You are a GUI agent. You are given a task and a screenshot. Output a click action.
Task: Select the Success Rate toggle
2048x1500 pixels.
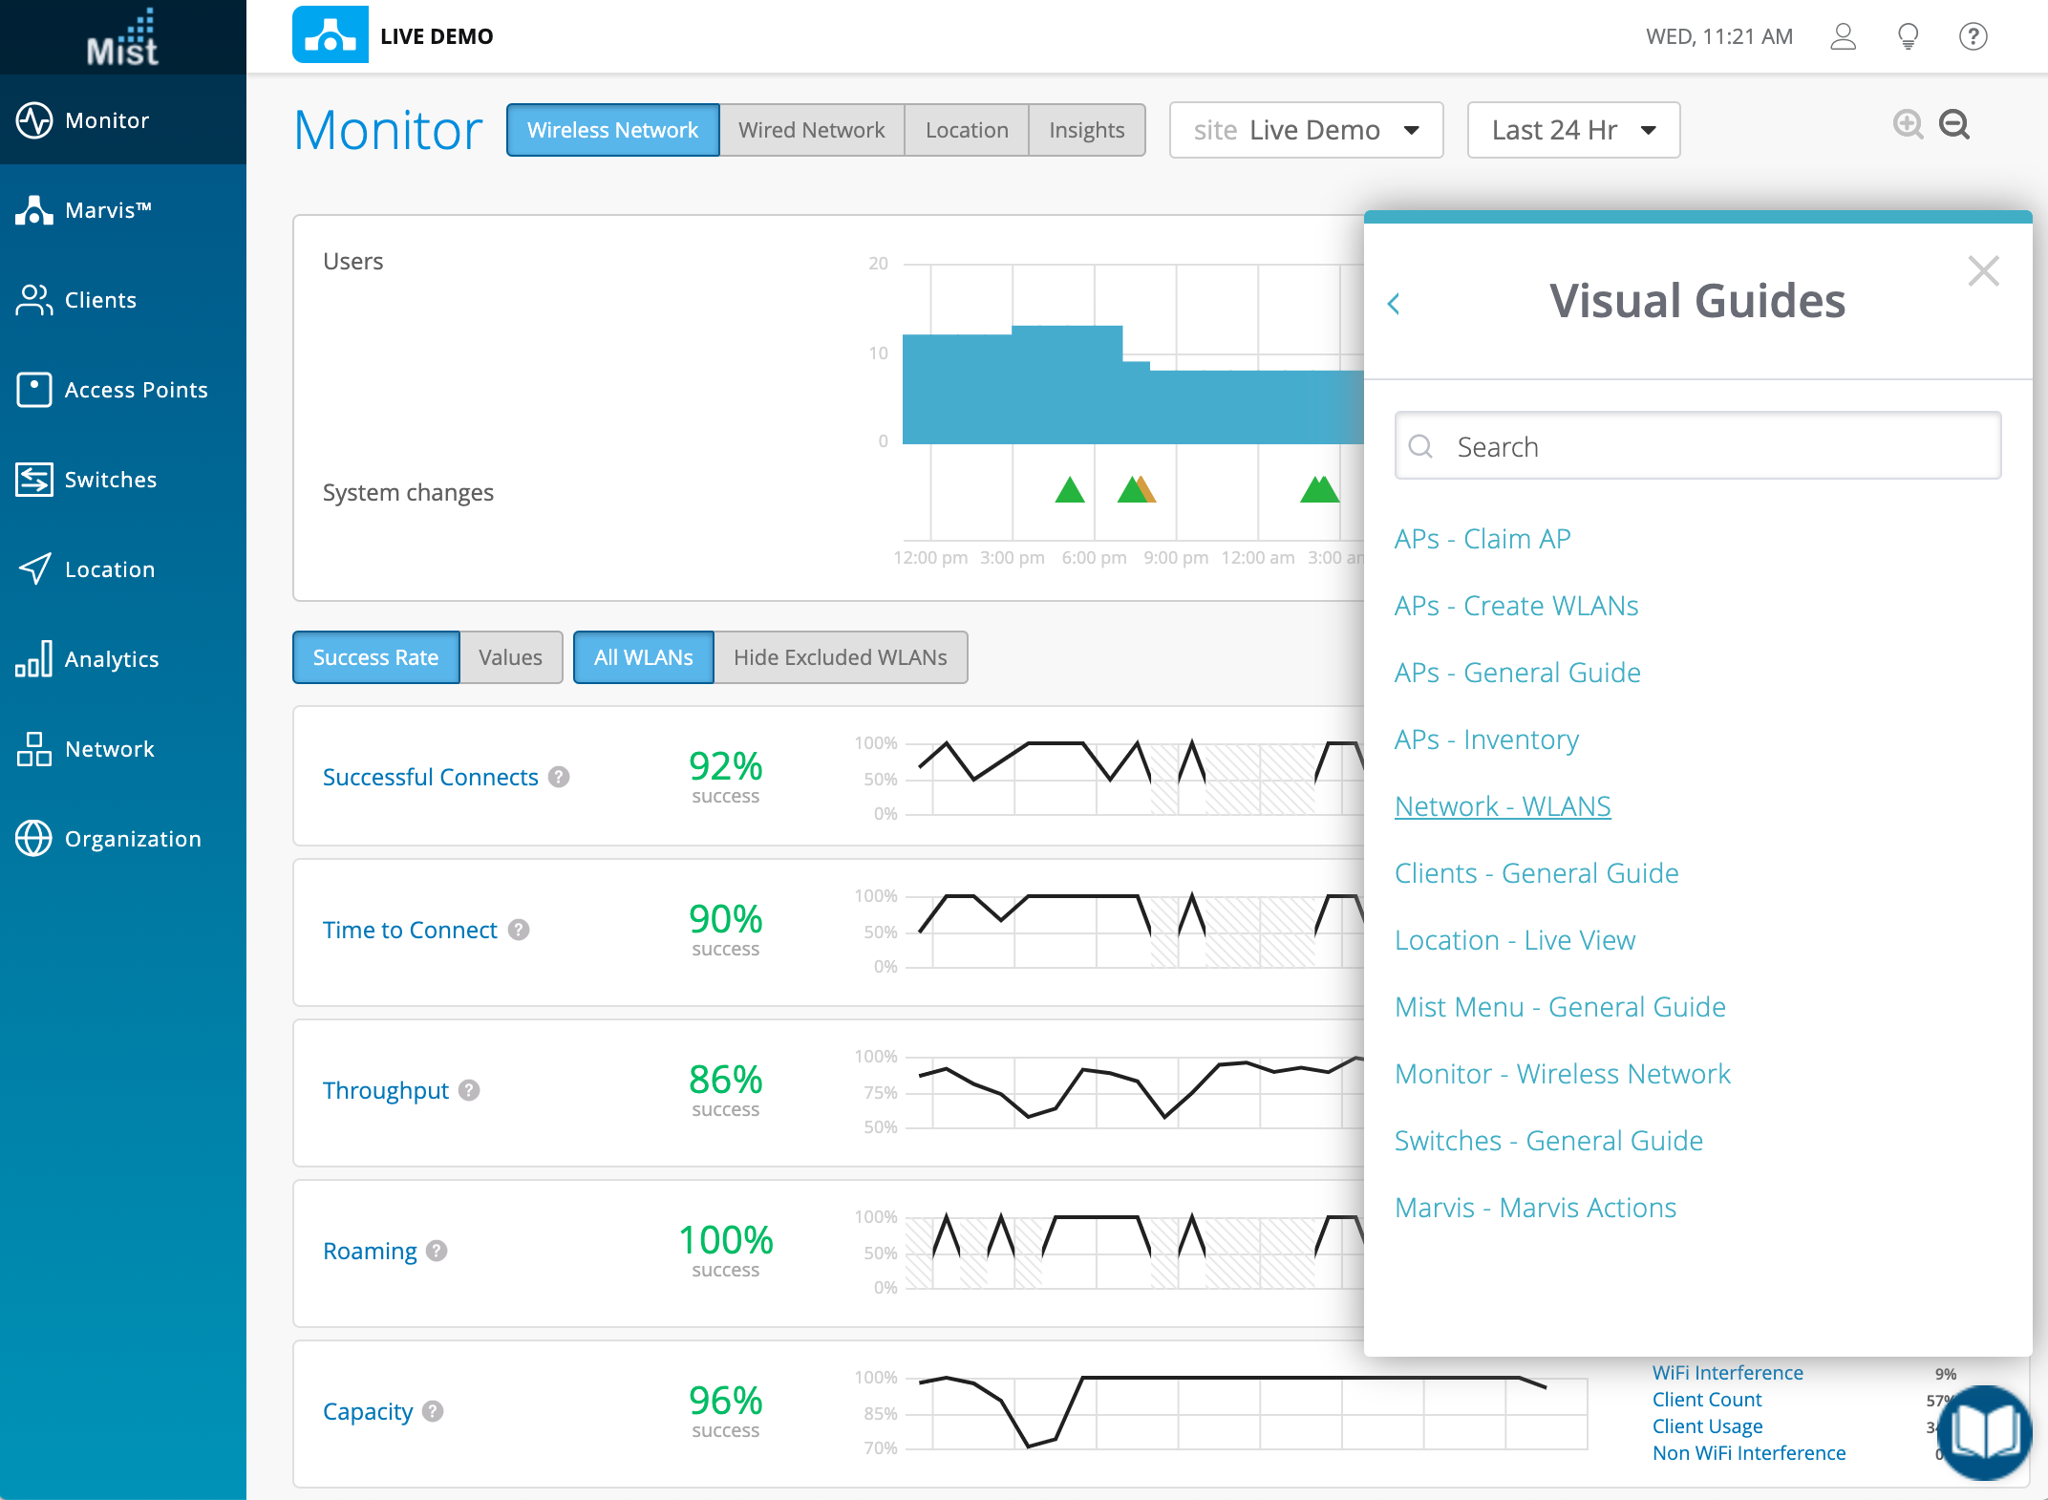point(375,657)
